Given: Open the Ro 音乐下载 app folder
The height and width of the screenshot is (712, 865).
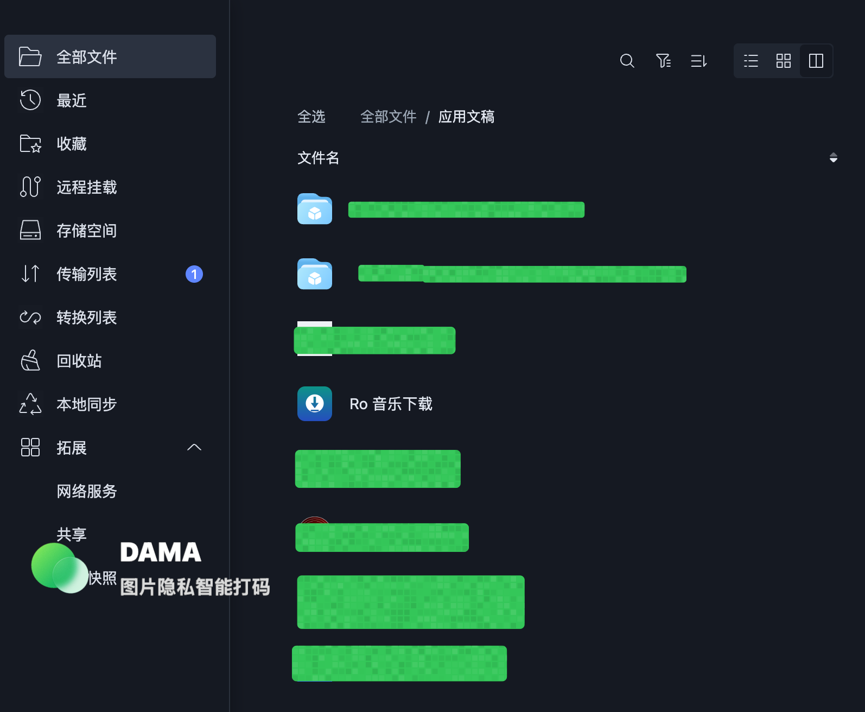Looking at the screenshot, I should [x=391, y=404].
